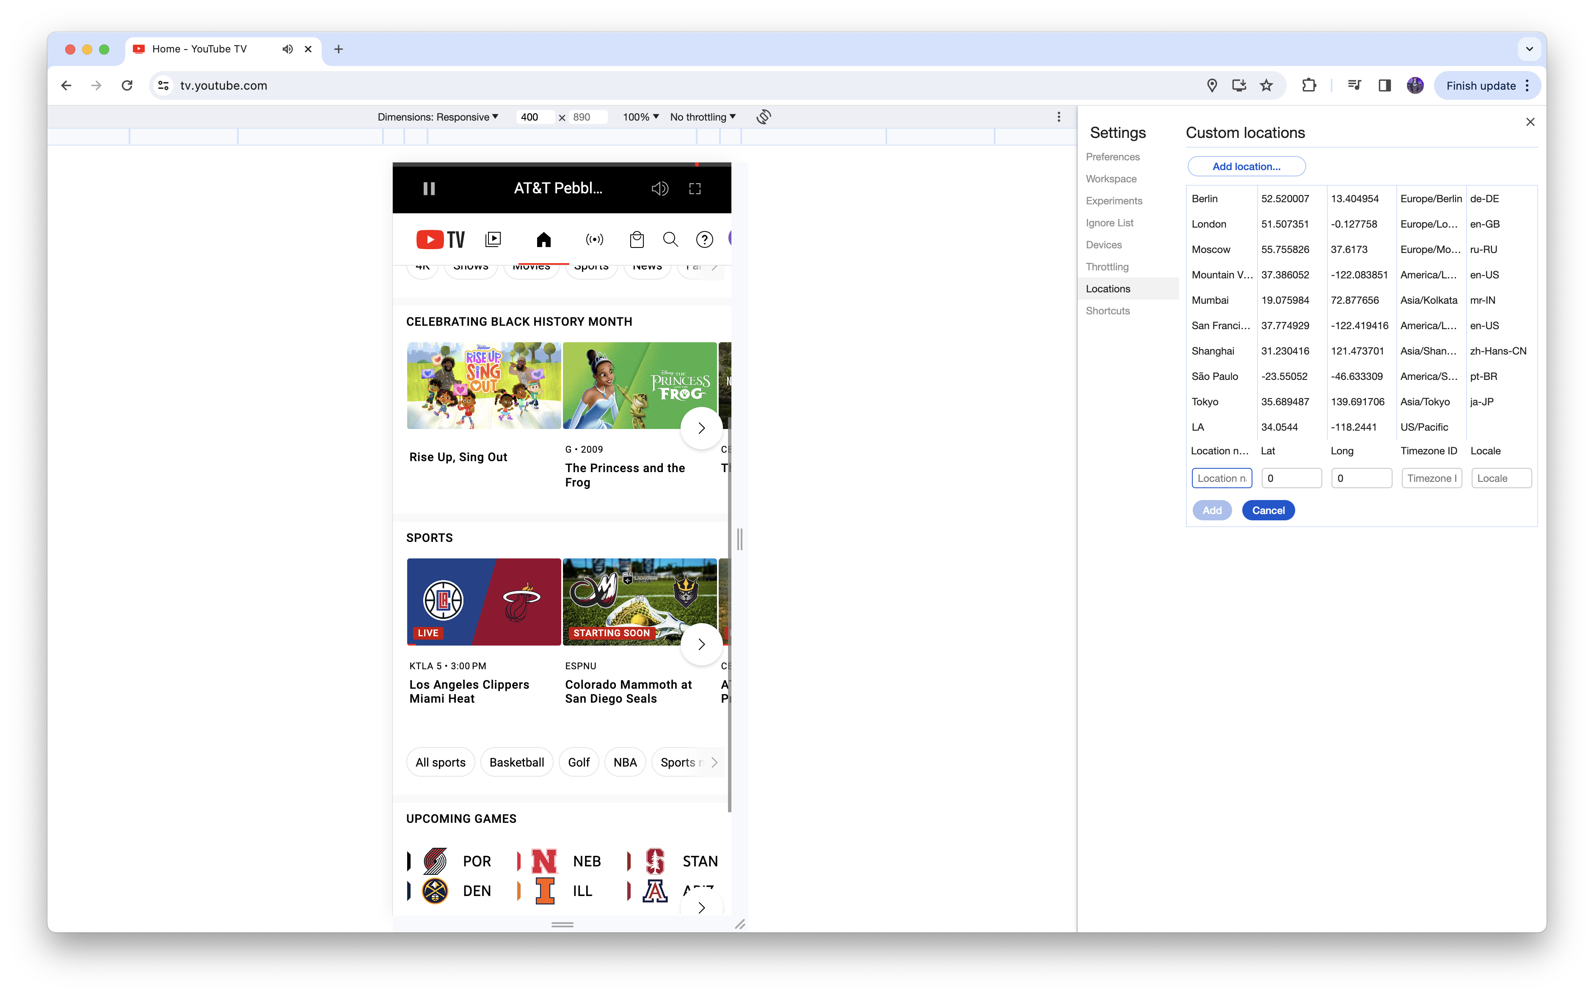Open the Library icon in YouTube TV
Viewport: 1594px width, 995px height.
coord(493,239)
